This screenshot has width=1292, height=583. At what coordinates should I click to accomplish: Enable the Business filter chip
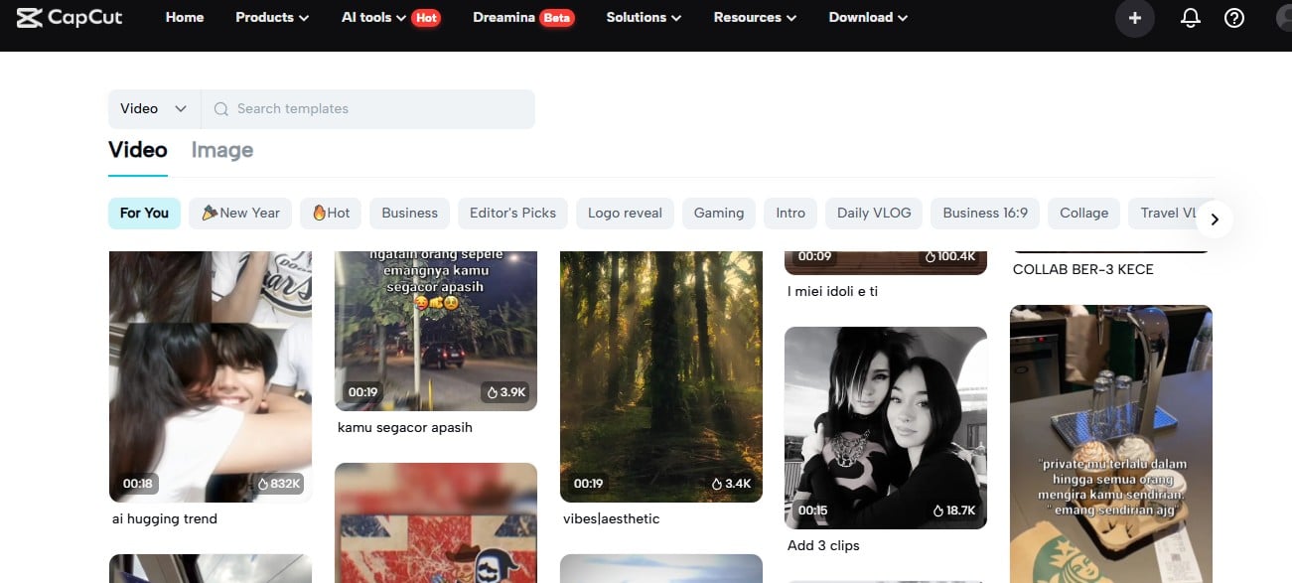point(409,213)
